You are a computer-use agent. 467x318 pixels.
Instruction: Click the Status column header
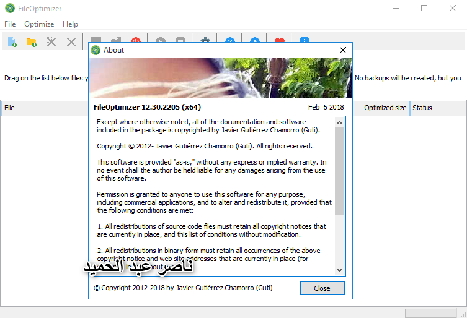[438, 108]
